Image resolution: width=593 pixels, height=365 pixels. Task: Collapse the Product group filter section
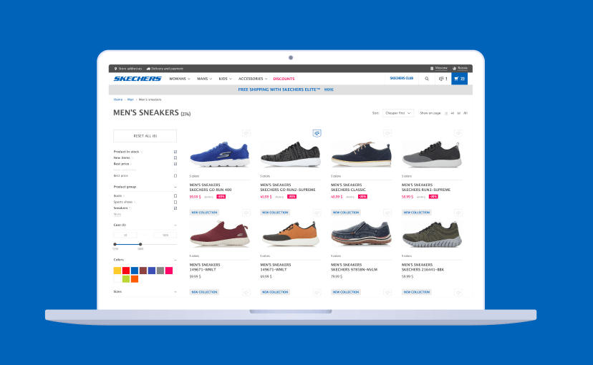coord(175,187)
